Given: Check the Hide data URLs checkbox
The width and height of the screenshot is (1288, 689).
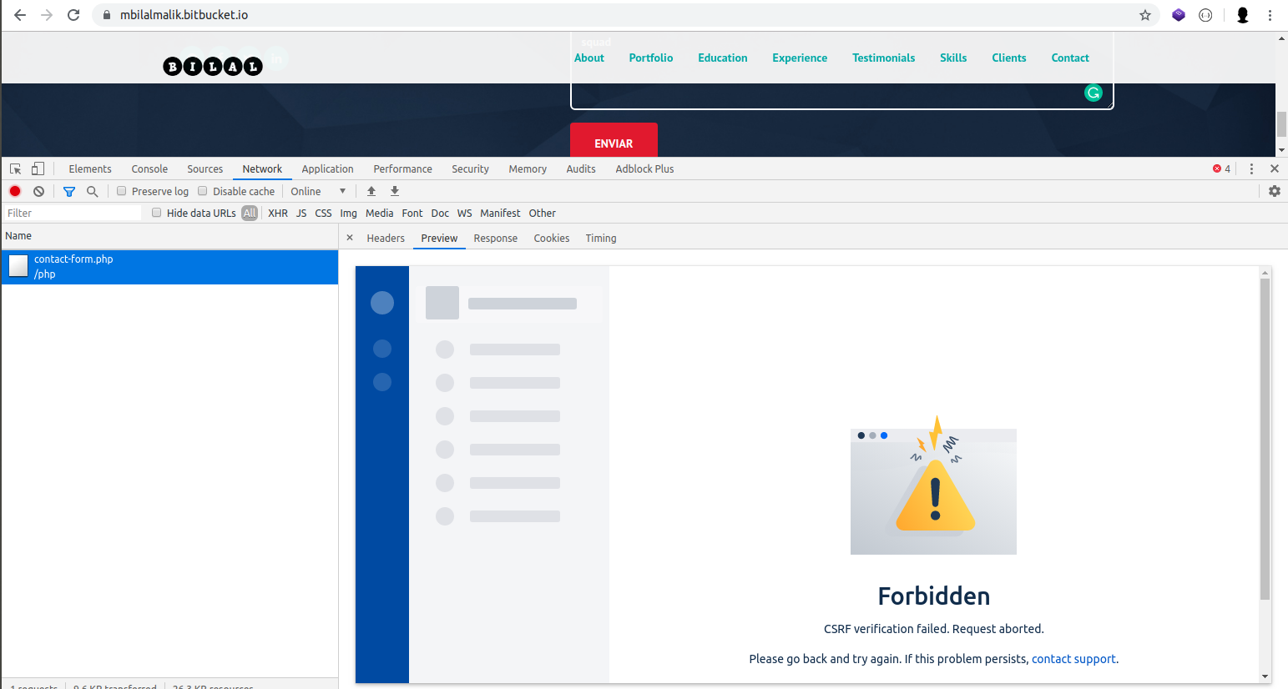Looking at the screenshot, I should (x=157, y=213).
